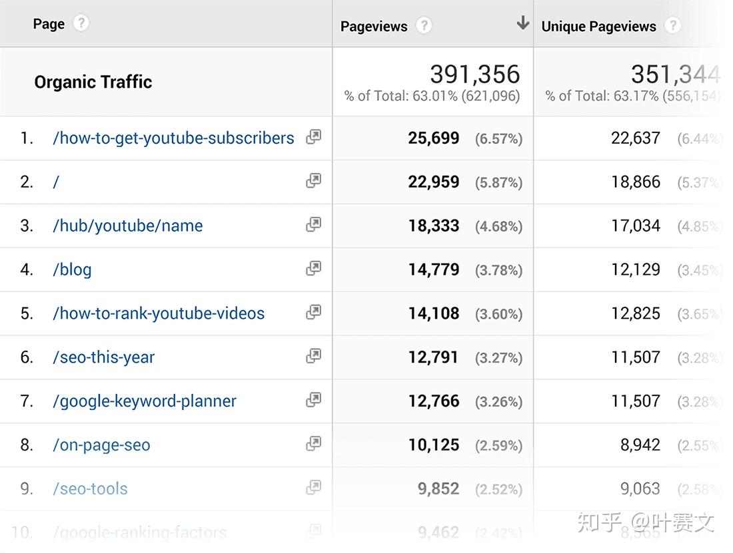This screenshot has height=553, width=733.
Task: Click the help icon beside Page header
Action: (81, 23)
